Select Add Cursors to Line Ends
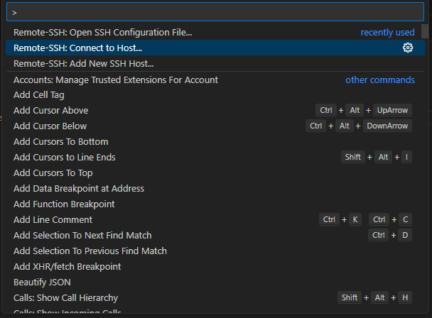Image resolution: width=432 pixels, height=318 pixels. [215, 157]
